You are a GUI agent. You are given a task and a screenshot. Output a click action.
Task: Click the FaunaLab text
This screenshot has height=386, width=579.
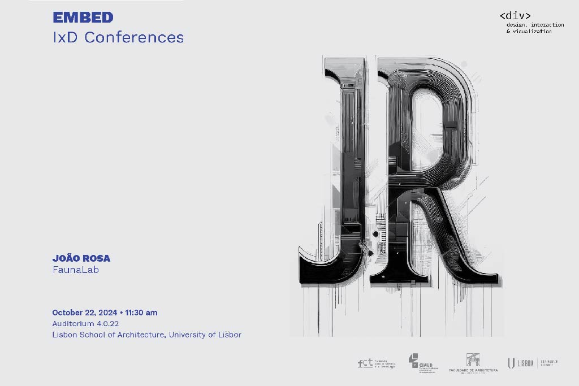click(76, 270)
